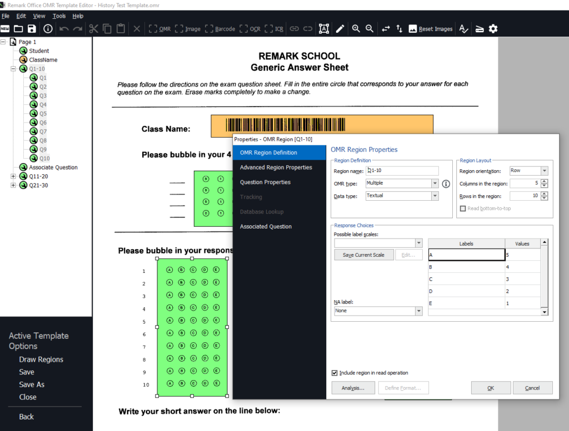This screenshot has width=569, height=431.
Task: Click the horizontal swap arrows icon
Action: (386, 29)
